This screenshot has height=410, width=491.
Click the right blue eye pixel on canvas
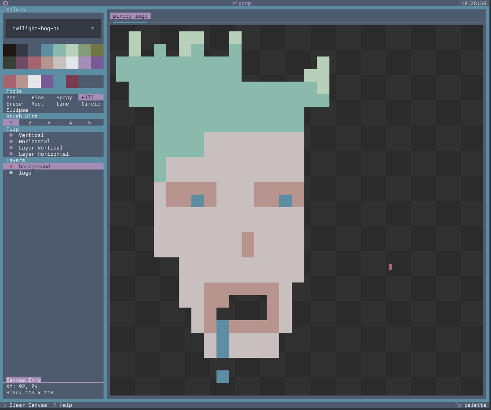pyautogui.click(x=286, y=201)
